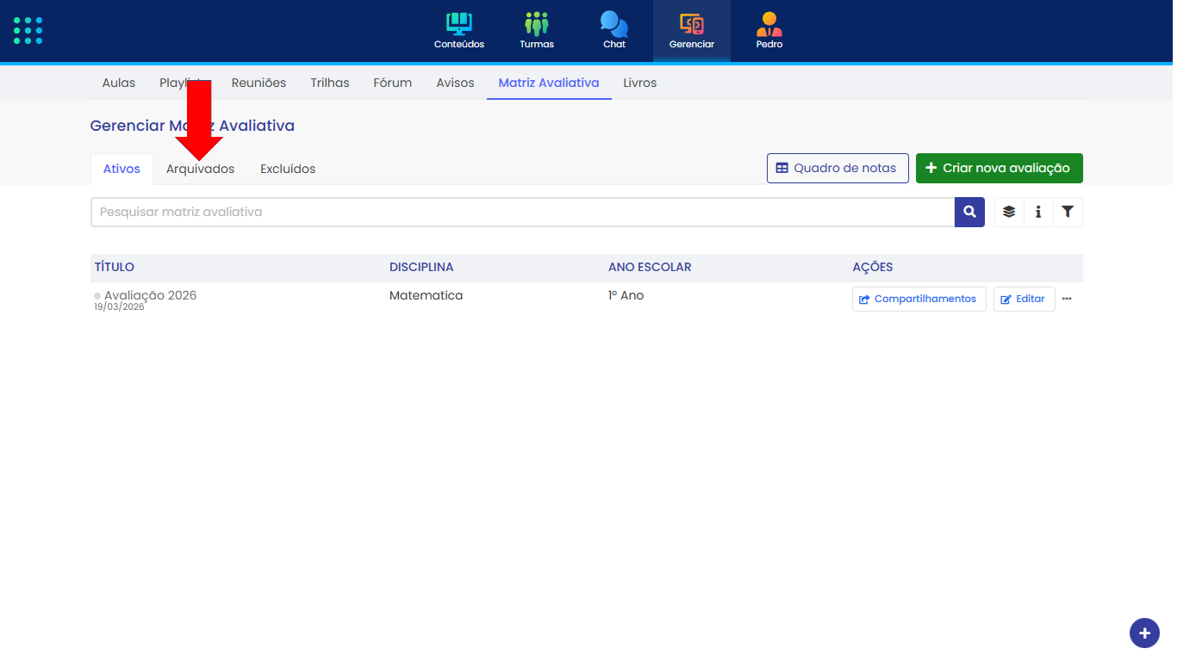The height and width of the screenshot is (661, 1177).
Task: Open the Fórum tab
Action: tap(392, 83)
